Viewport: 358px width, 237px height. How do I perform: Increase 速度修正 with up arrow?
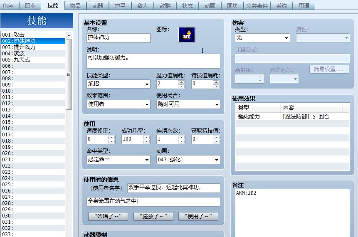[111, 137]
